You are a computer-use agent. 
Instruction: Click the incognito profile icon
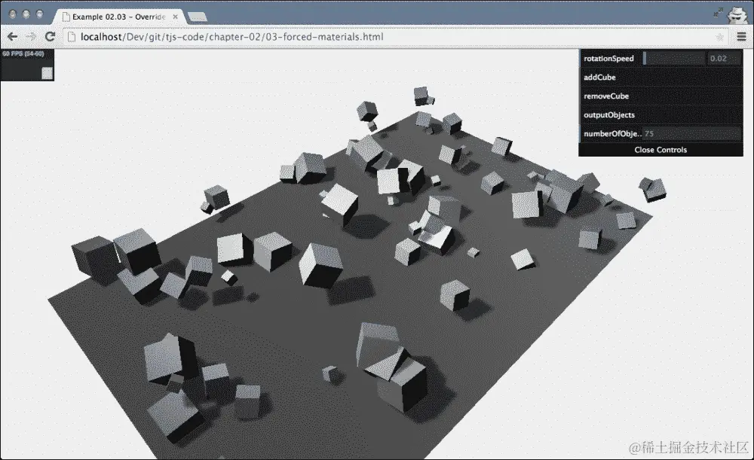(737, 14)
